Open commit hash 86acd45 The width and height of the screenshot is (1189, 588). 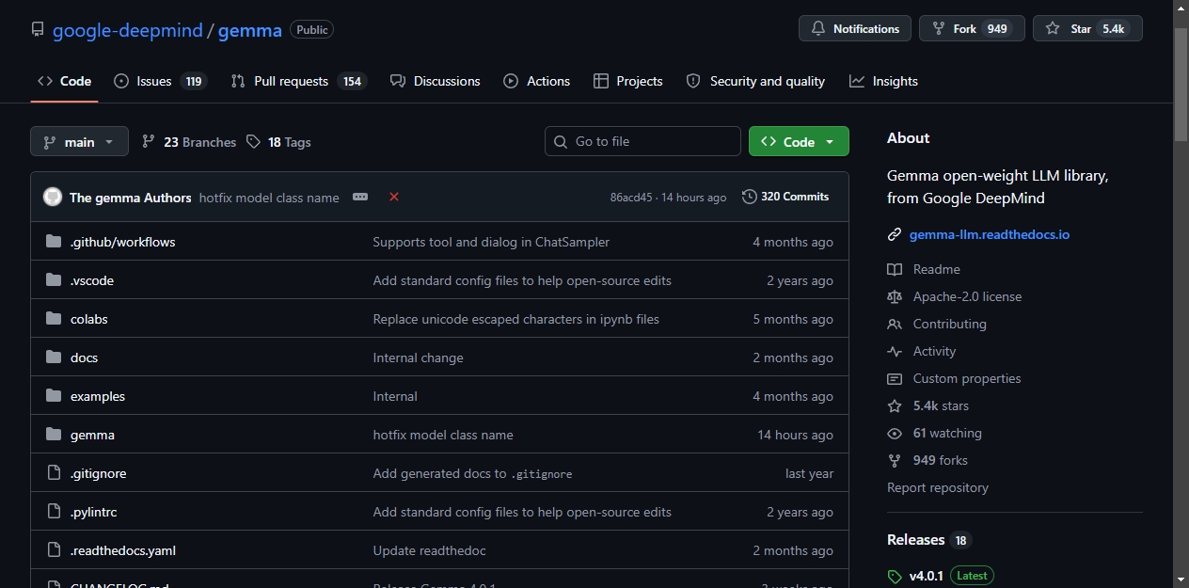(631, 198)
